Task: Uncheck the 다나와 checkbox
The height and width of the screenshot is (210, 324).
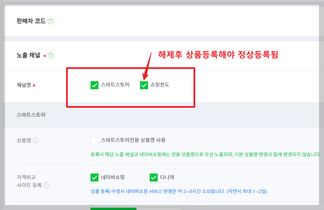Action: (153, 177)
